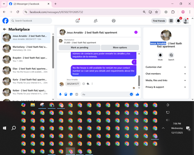Open Chrome tab search dropdown arrow
Viewport: 194px width, 155px height.
(4, 4)
